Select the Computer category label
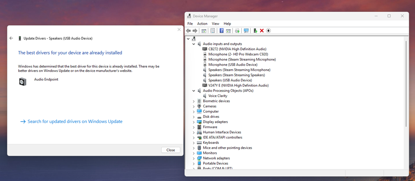This screenshot has height=181, width=415. coord(211,112)
